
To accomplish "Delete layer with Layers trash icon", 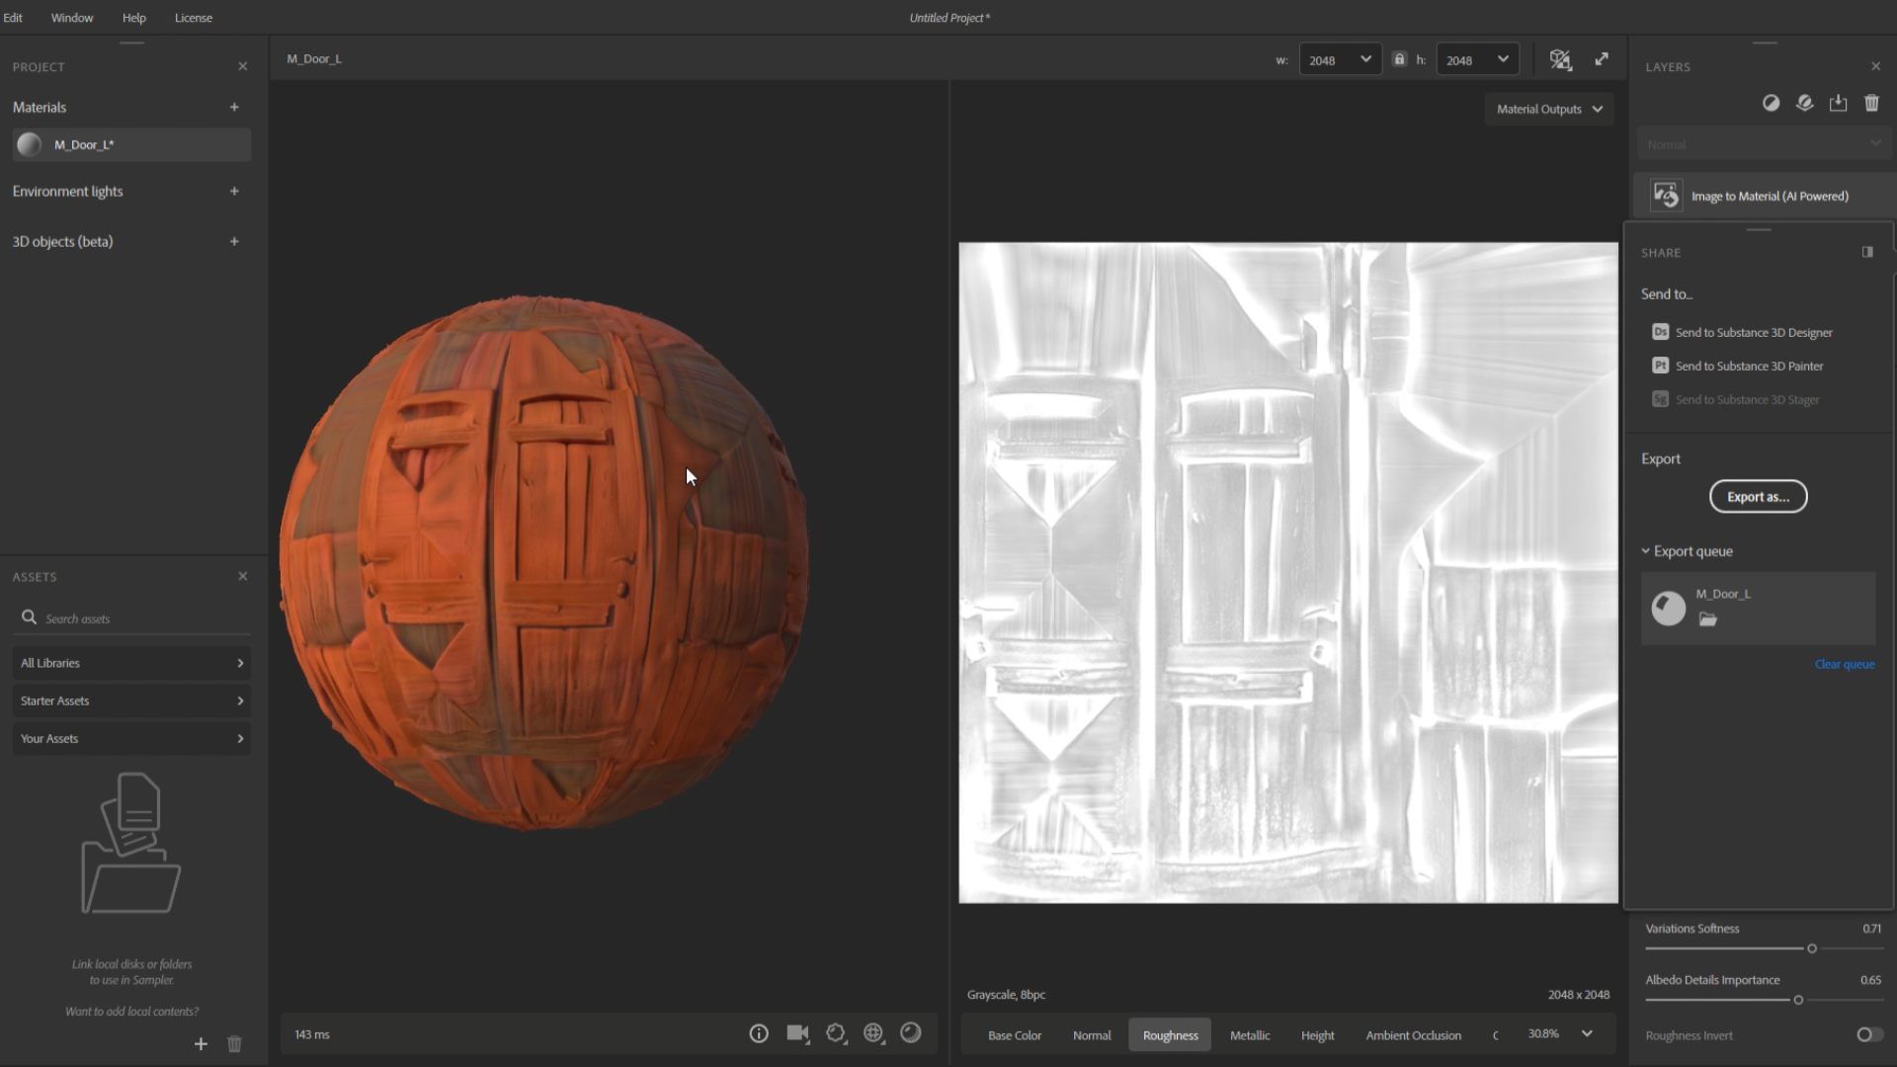I will coord(1871,103).
